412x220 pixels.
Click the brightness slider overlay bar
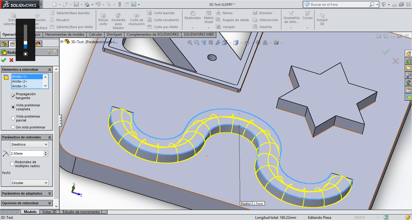pos(26,37)
